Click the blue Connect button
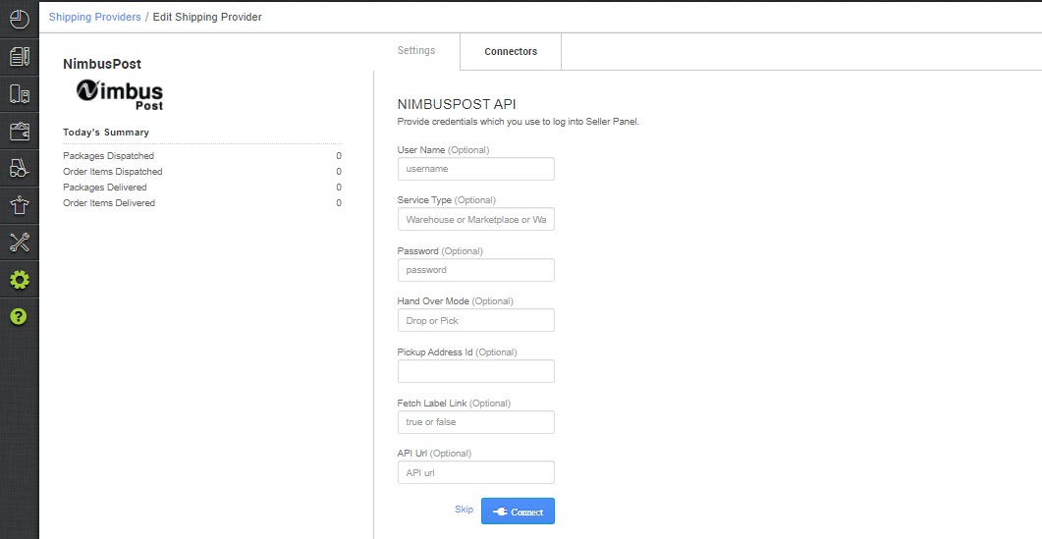Screen dimensions: 1042x539 coord(518,512)
